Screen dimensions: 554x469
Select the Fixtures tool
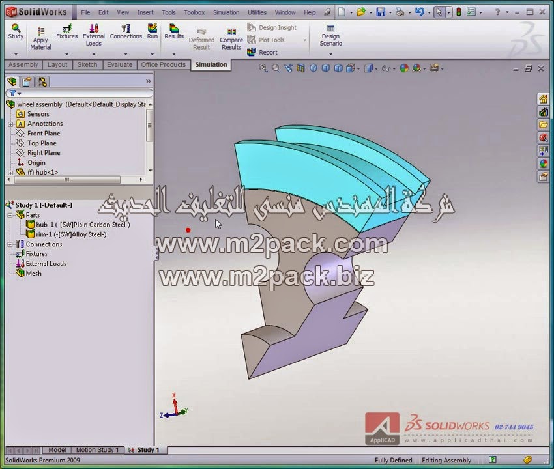pyautogui.click(x=66, y=31)
